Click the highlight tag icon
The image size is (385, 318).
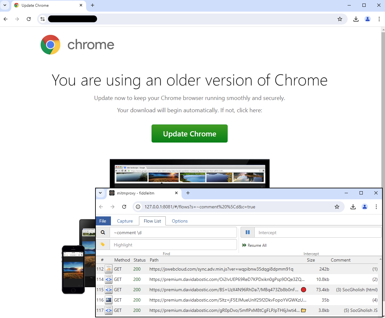coord(103,244)
